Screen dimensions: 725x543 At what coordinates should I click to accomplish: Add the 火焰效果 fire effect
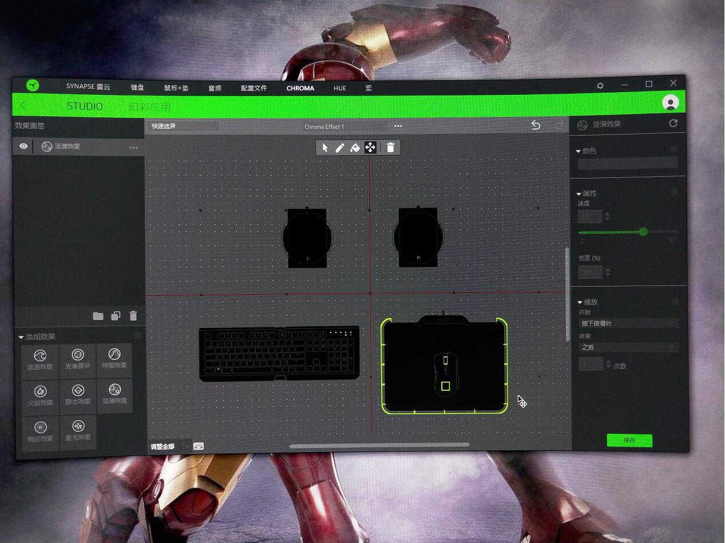tap(39, 395)
